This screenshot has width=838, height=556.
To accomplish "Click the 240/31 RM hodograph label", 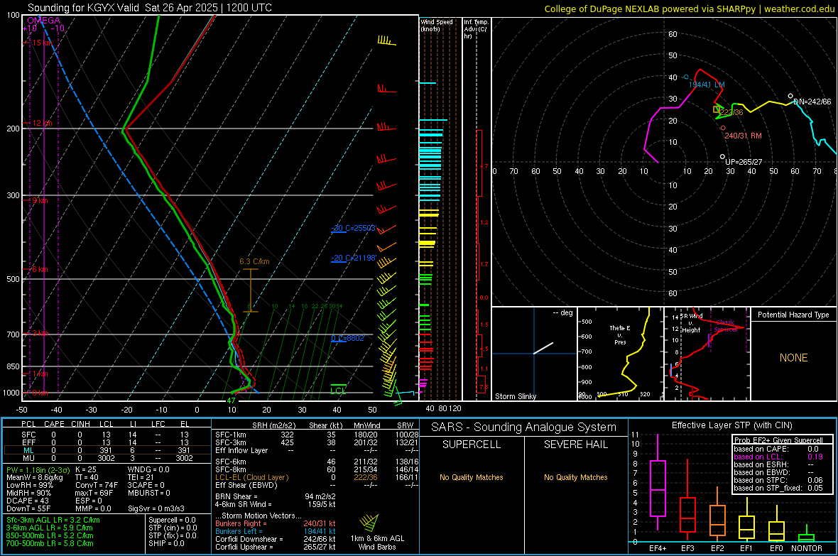I will (x=743, y=136).
